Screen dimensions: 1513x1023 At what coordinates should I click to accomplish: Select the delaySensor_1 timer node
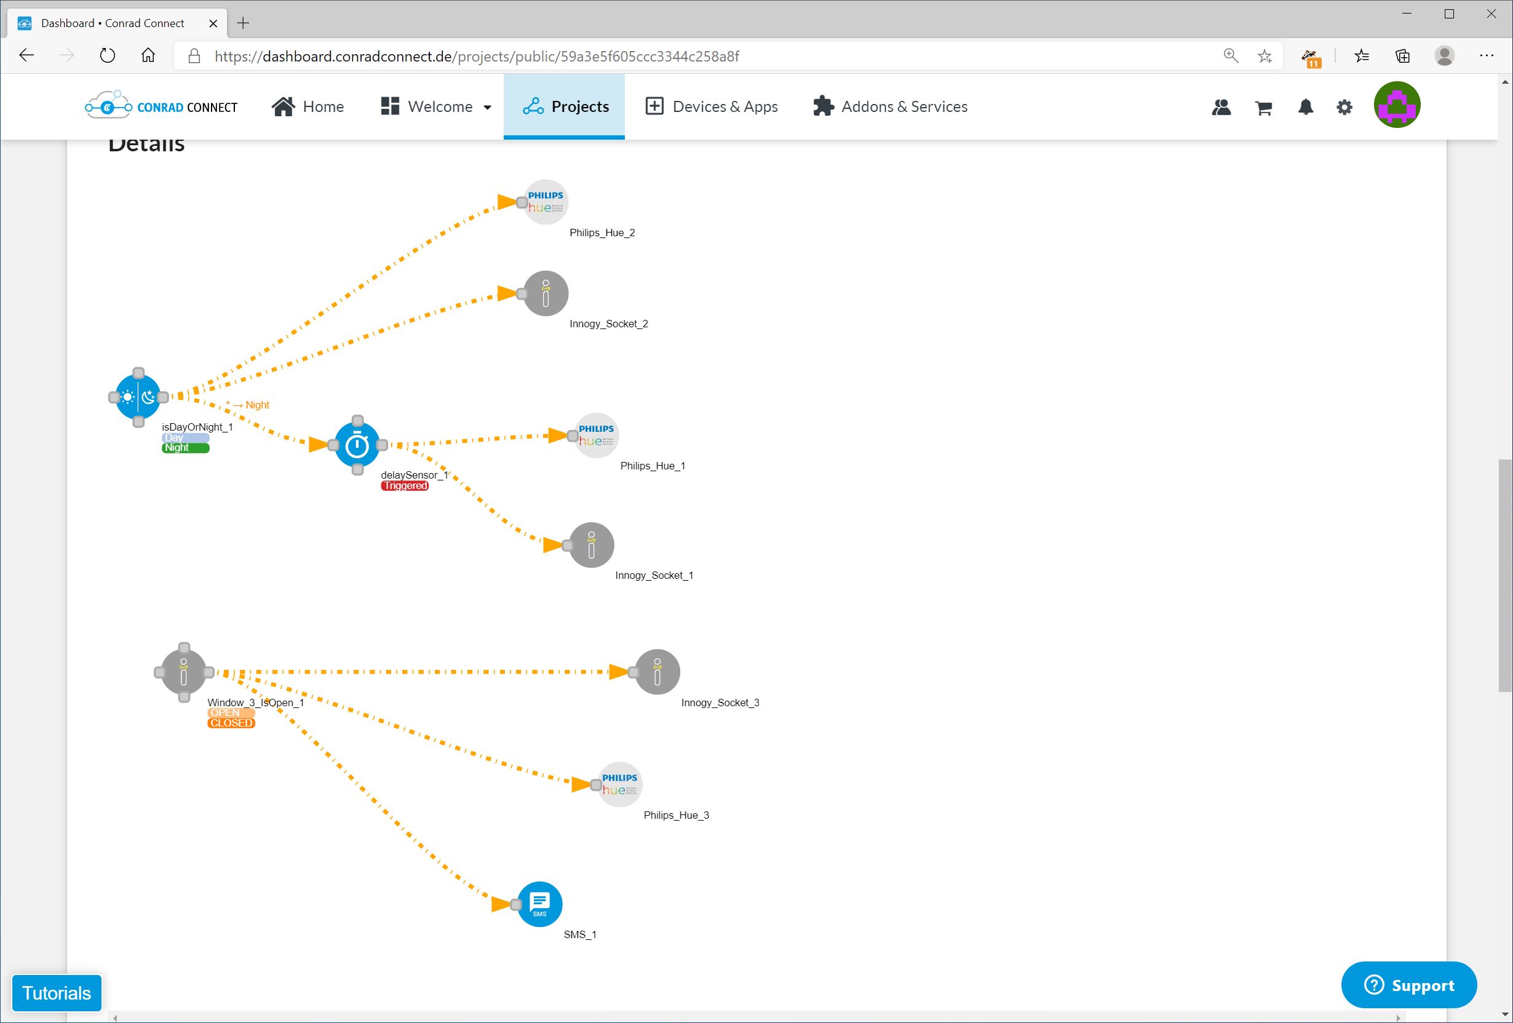(357, 445)
